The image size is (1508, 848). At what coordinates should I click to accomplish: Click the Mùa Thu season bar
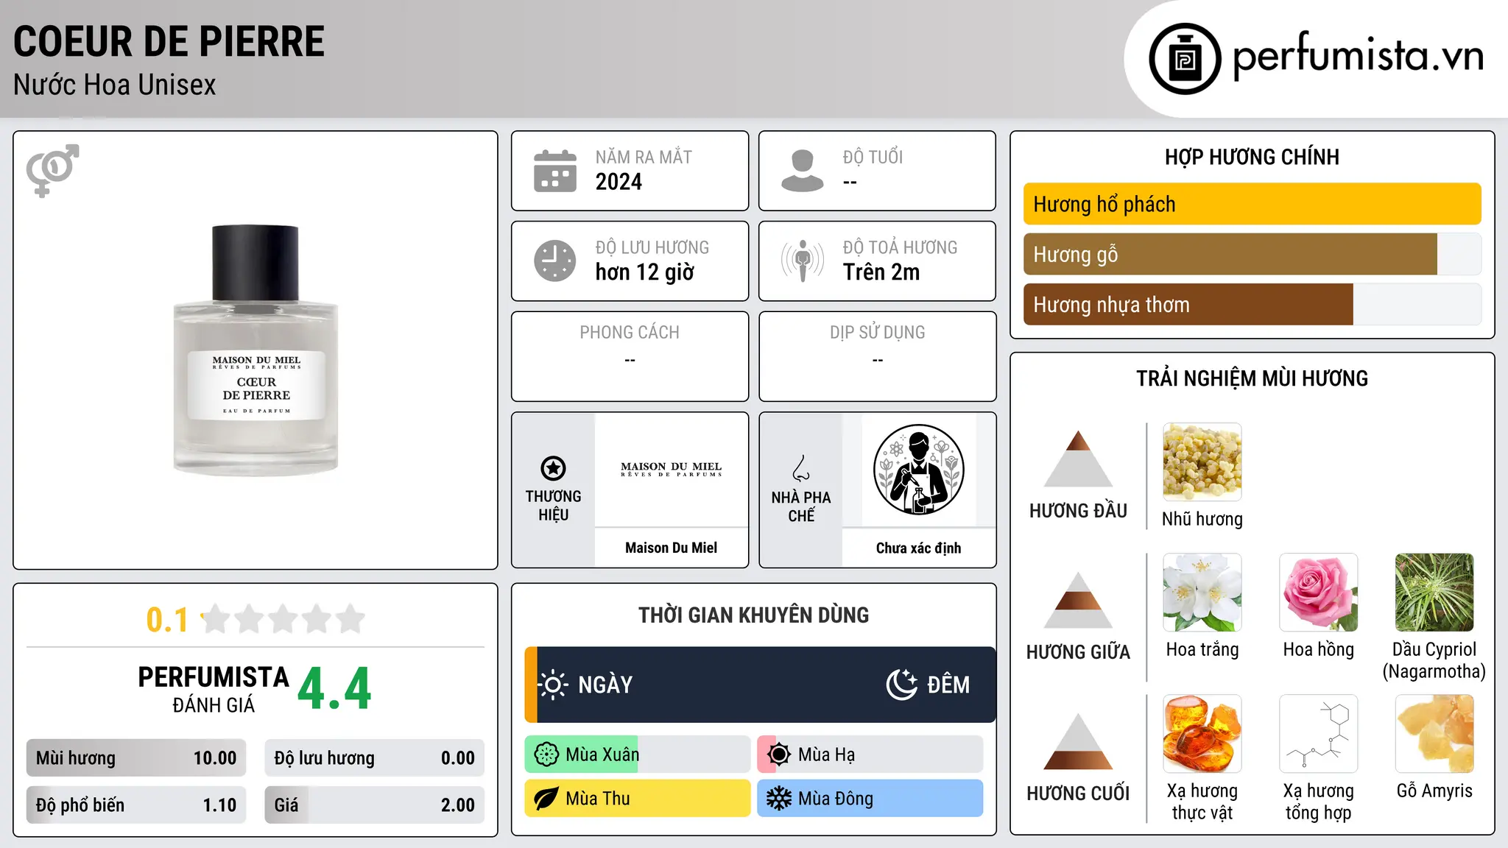[638, 799]
